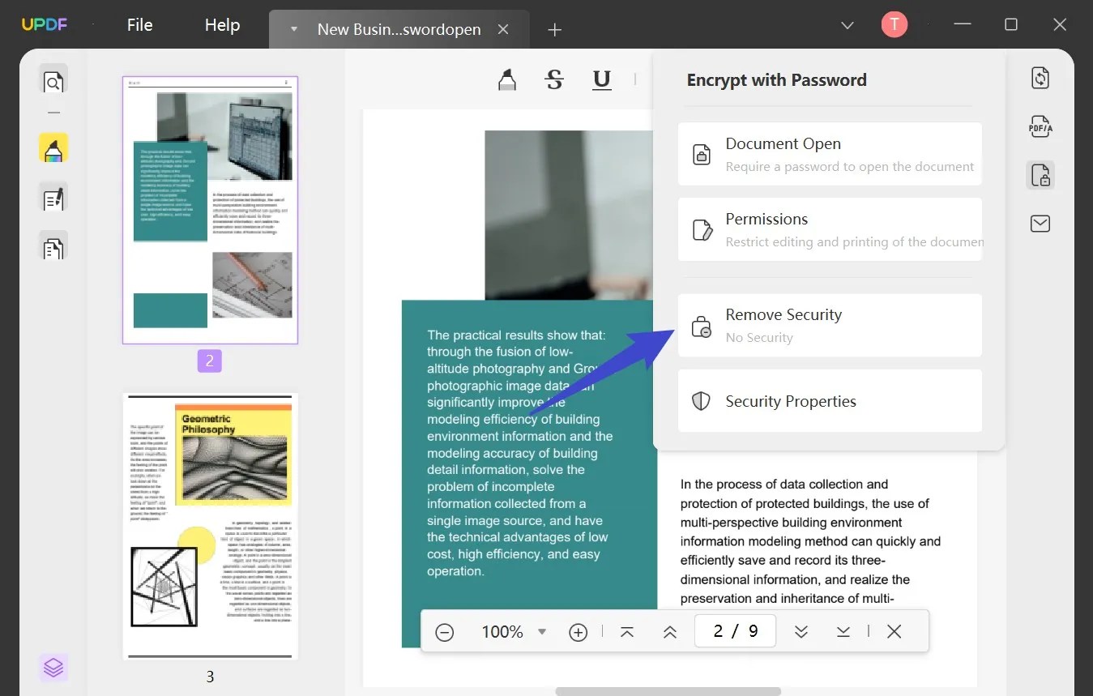The width and height of the screenshot is (1093, 696).
Task: Open the Help menu
Action: (221, 24)
